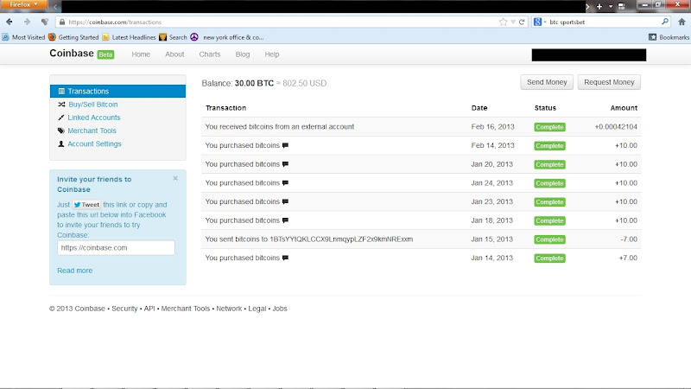Image resolution: width=691 pixels, height=389 pixels.
Task: Open the list all tabs dropdown
Action: tap(611, 6)
